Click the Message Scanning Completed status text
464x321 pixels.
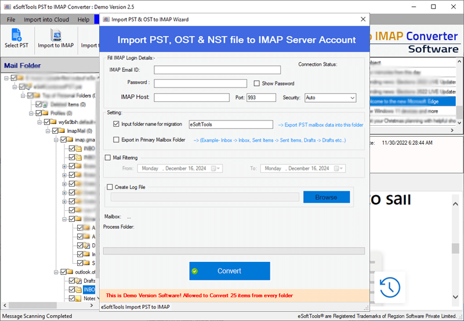click(x=37, y=316)
